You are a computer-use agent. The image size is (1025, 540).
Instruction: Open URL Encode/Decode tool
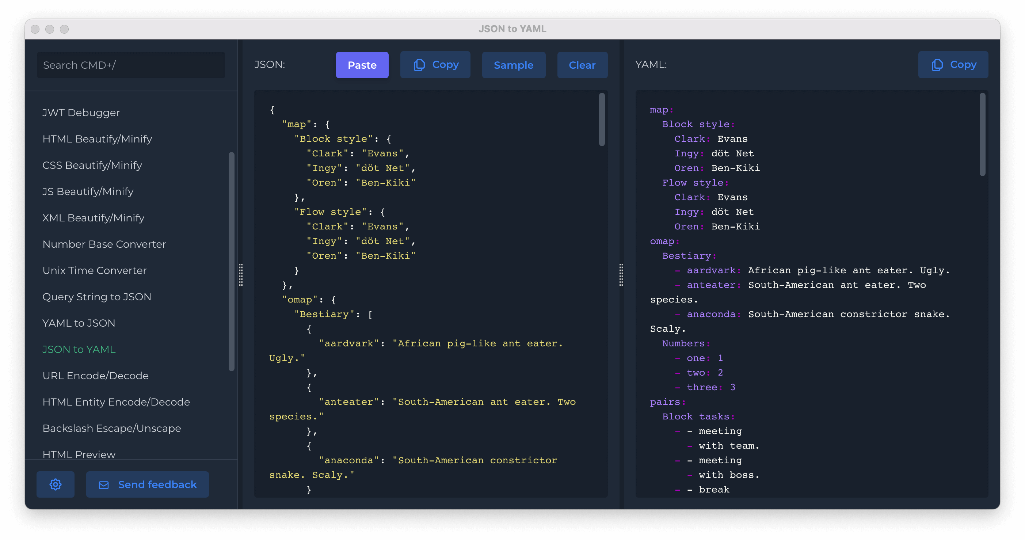tap(95, 375)
